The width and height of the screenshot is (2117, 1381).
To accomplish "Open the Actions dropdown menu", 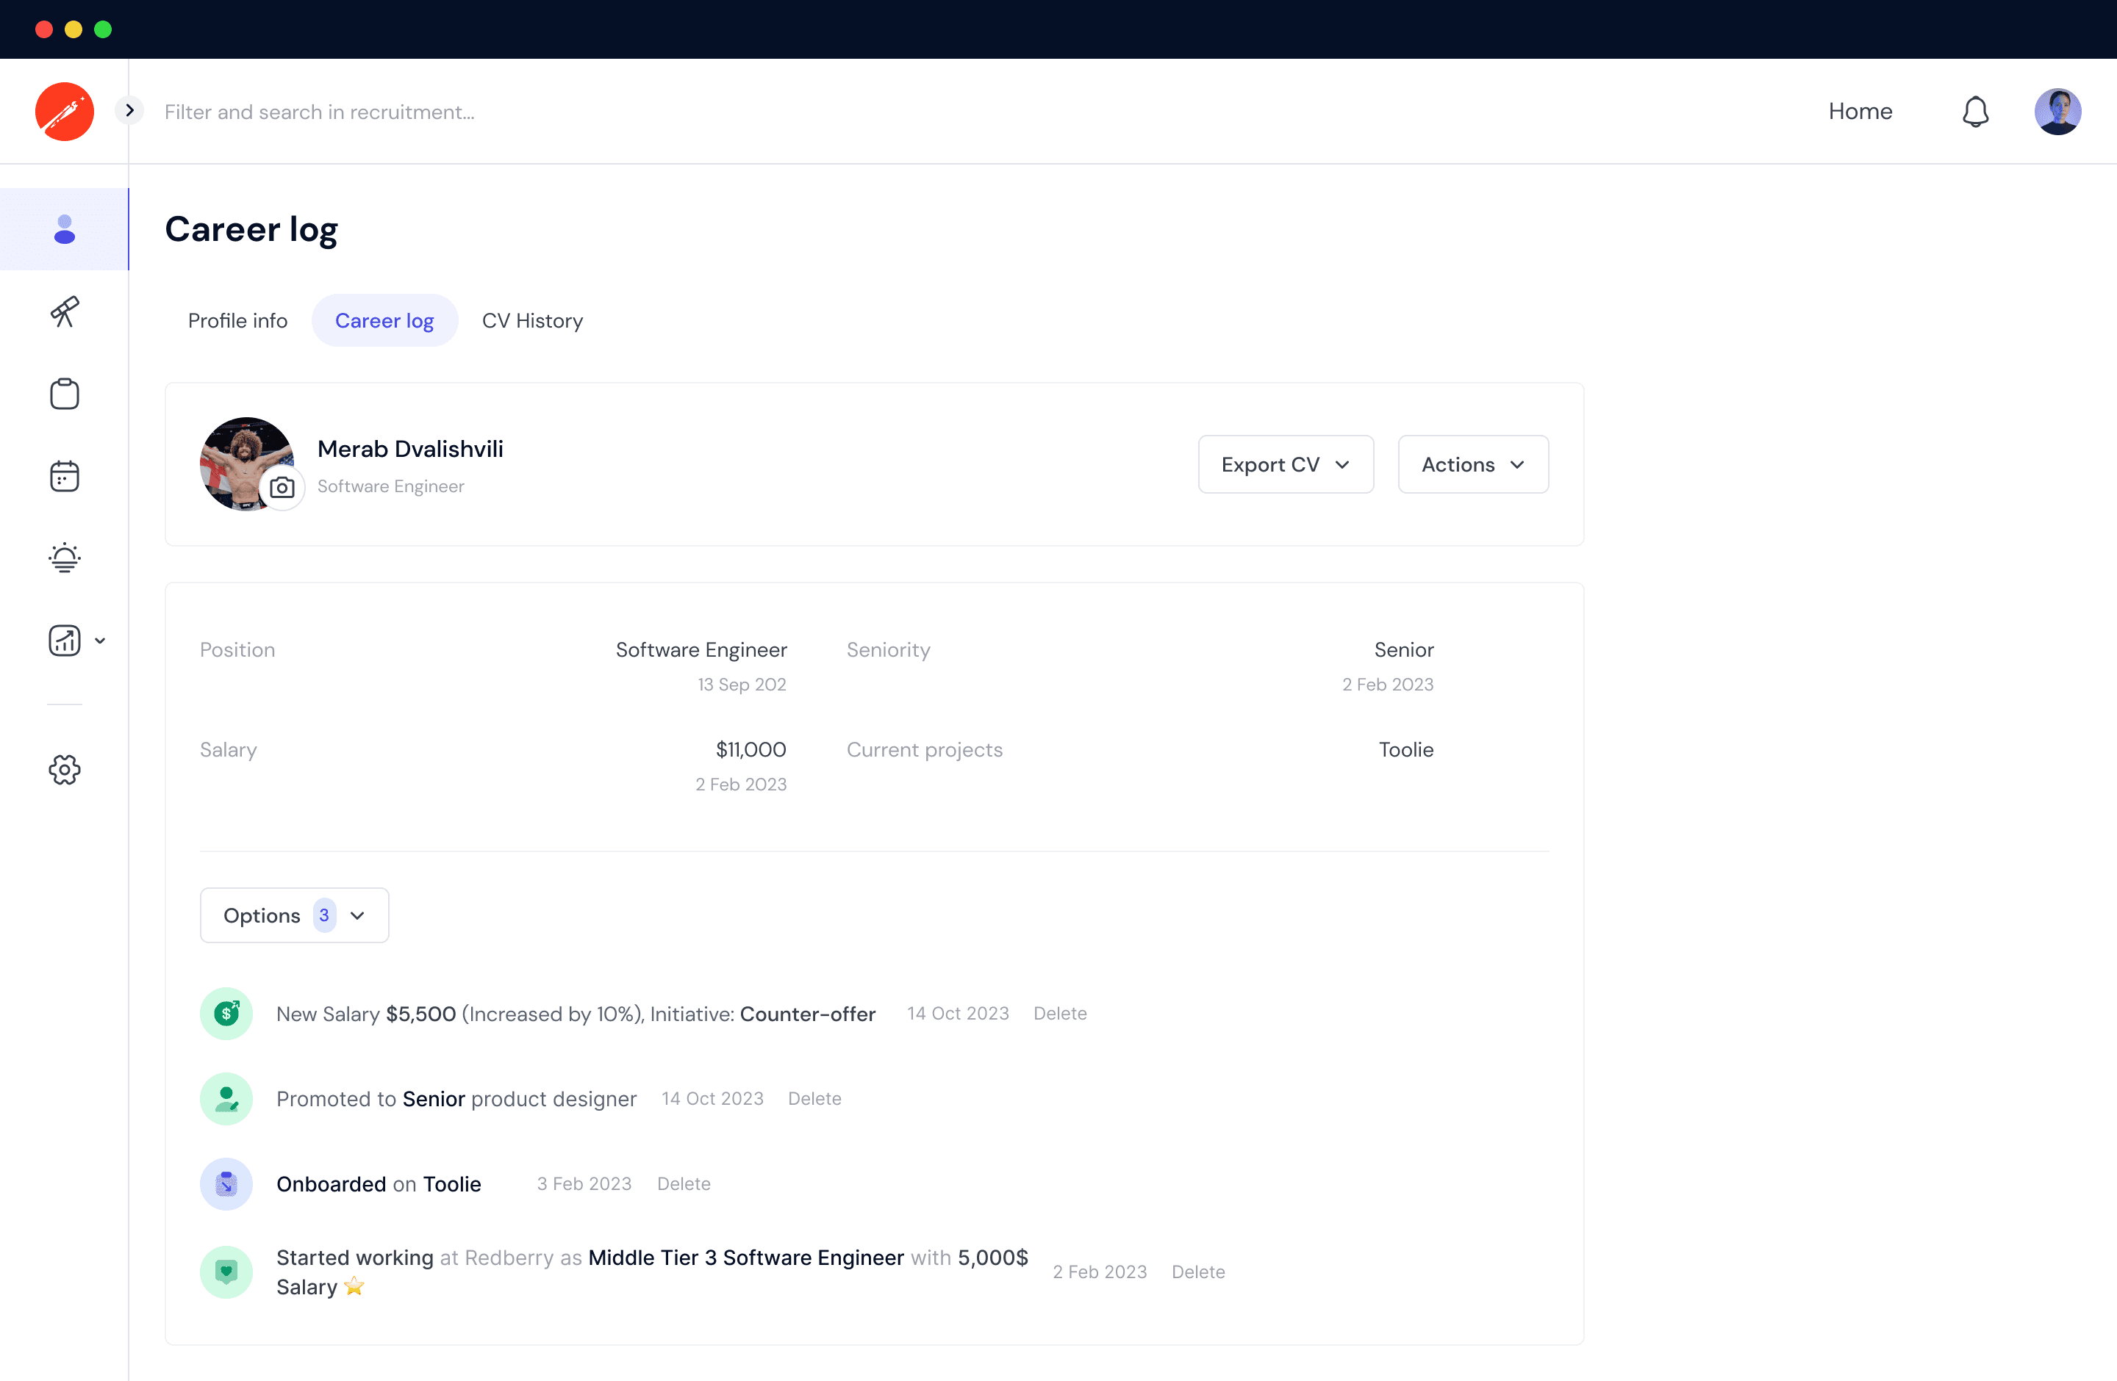I will (1472, 464).
